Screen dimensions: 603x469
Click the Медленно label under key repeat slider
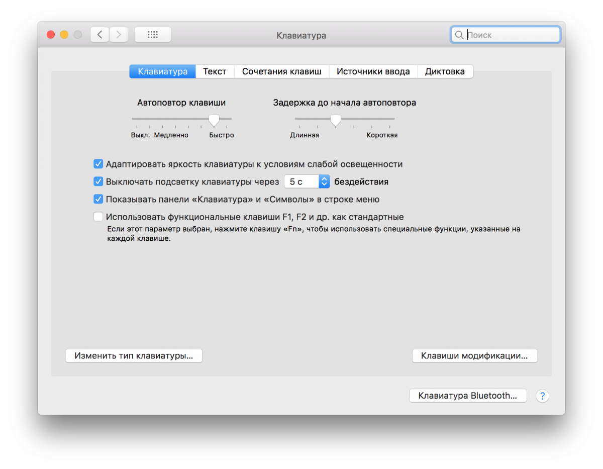[171, 135]
